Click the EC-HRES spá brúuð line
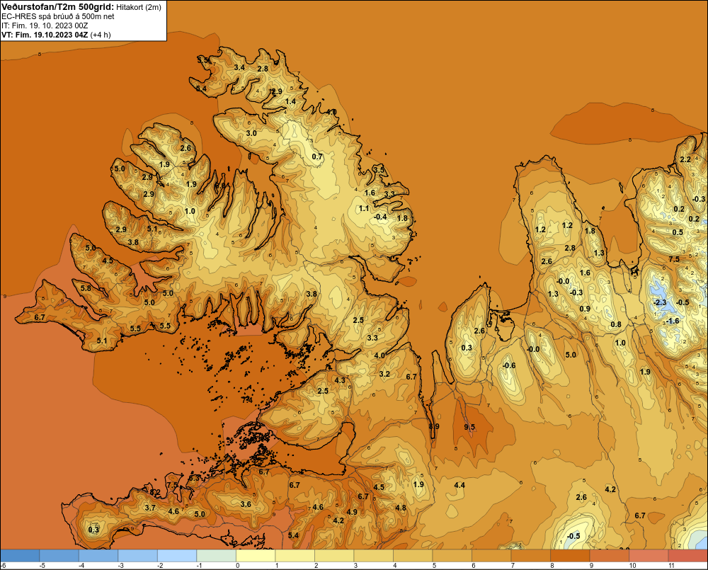The height and width of the screenshot is (570, 708). [58, 16]
